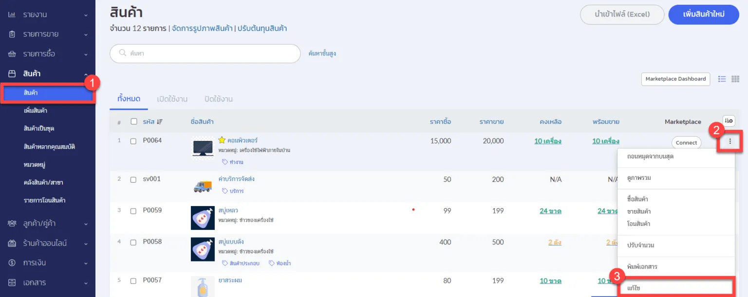Viewport: 748px width, 297px height.
Task: Open the สบู่เหลว product thumbnail
Action: 203,218
